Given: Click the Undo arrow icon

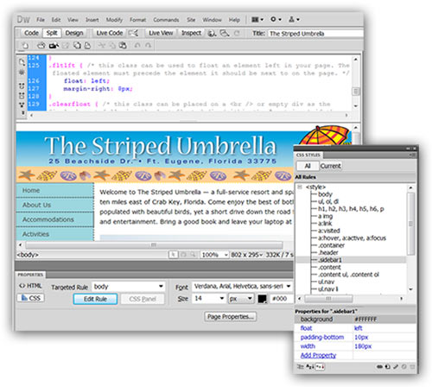Looking at the screenshot, I should [137, 46].
